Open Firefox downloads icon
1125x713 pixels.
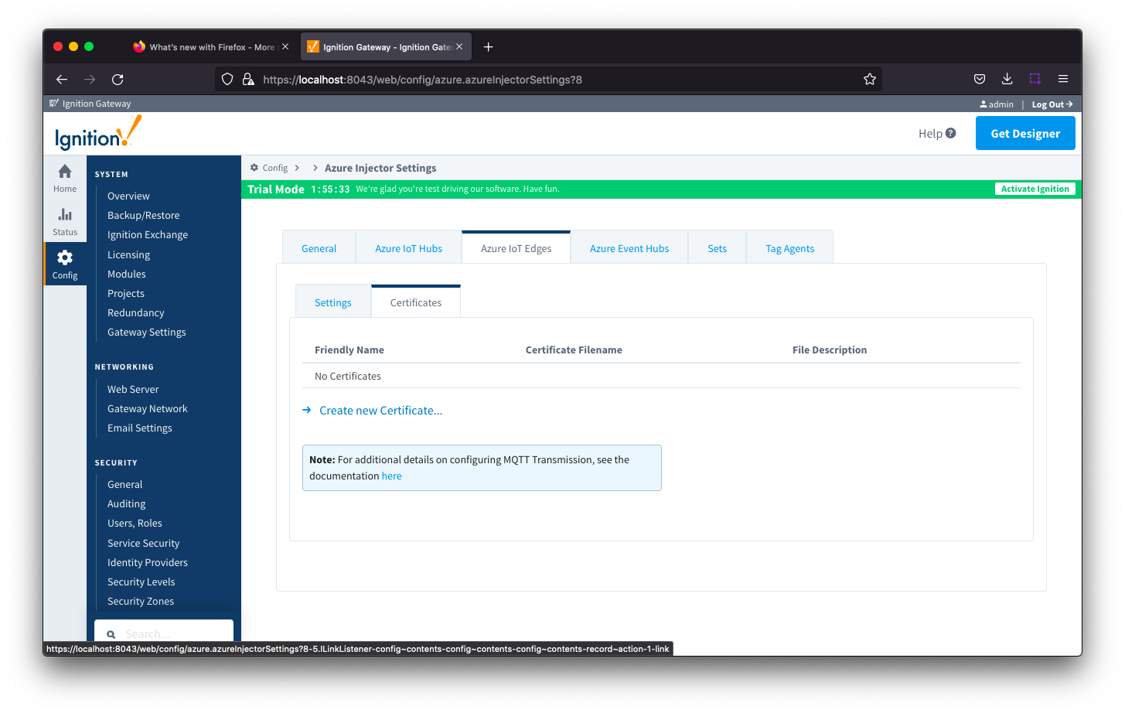click(x=1007, y=79)
